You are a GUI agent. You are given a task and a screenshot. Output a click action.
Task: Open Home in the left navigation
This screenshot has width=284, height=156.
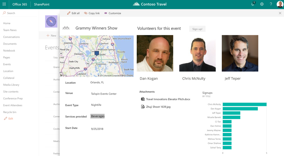tap(7, 23)
